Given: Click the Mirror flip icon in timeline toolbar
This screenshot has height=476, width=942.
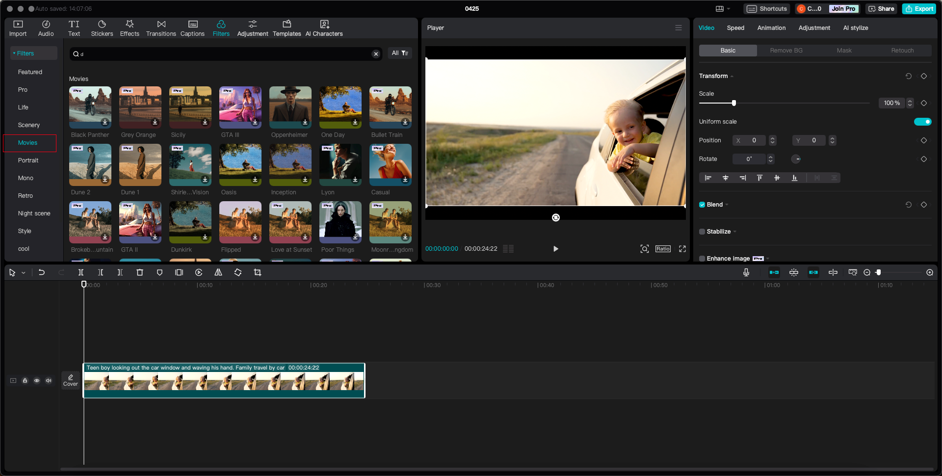Looking at the screenshot, I should pyautogui.click(x=218, y=272).
